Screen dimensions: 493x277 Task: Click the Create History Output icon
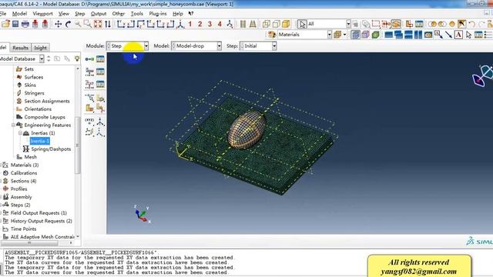[89, 84]
